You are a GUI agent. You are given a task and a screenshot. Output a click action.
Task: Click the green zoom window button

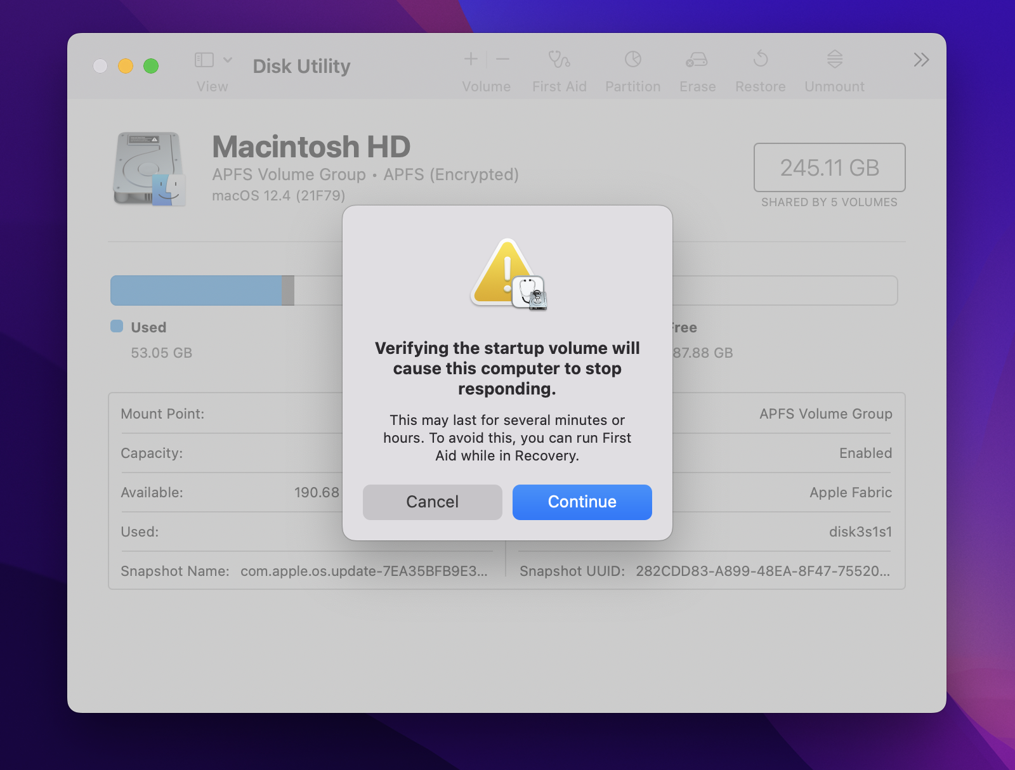tap(151, 66)
